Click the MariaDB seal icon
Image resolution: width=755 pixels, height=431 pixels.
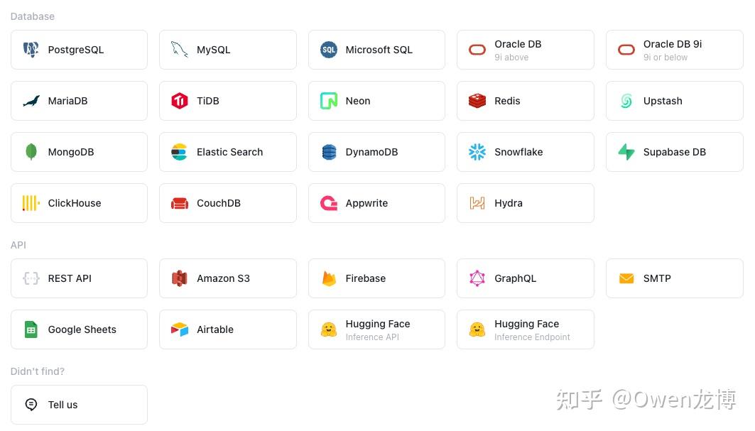point(31,101)
